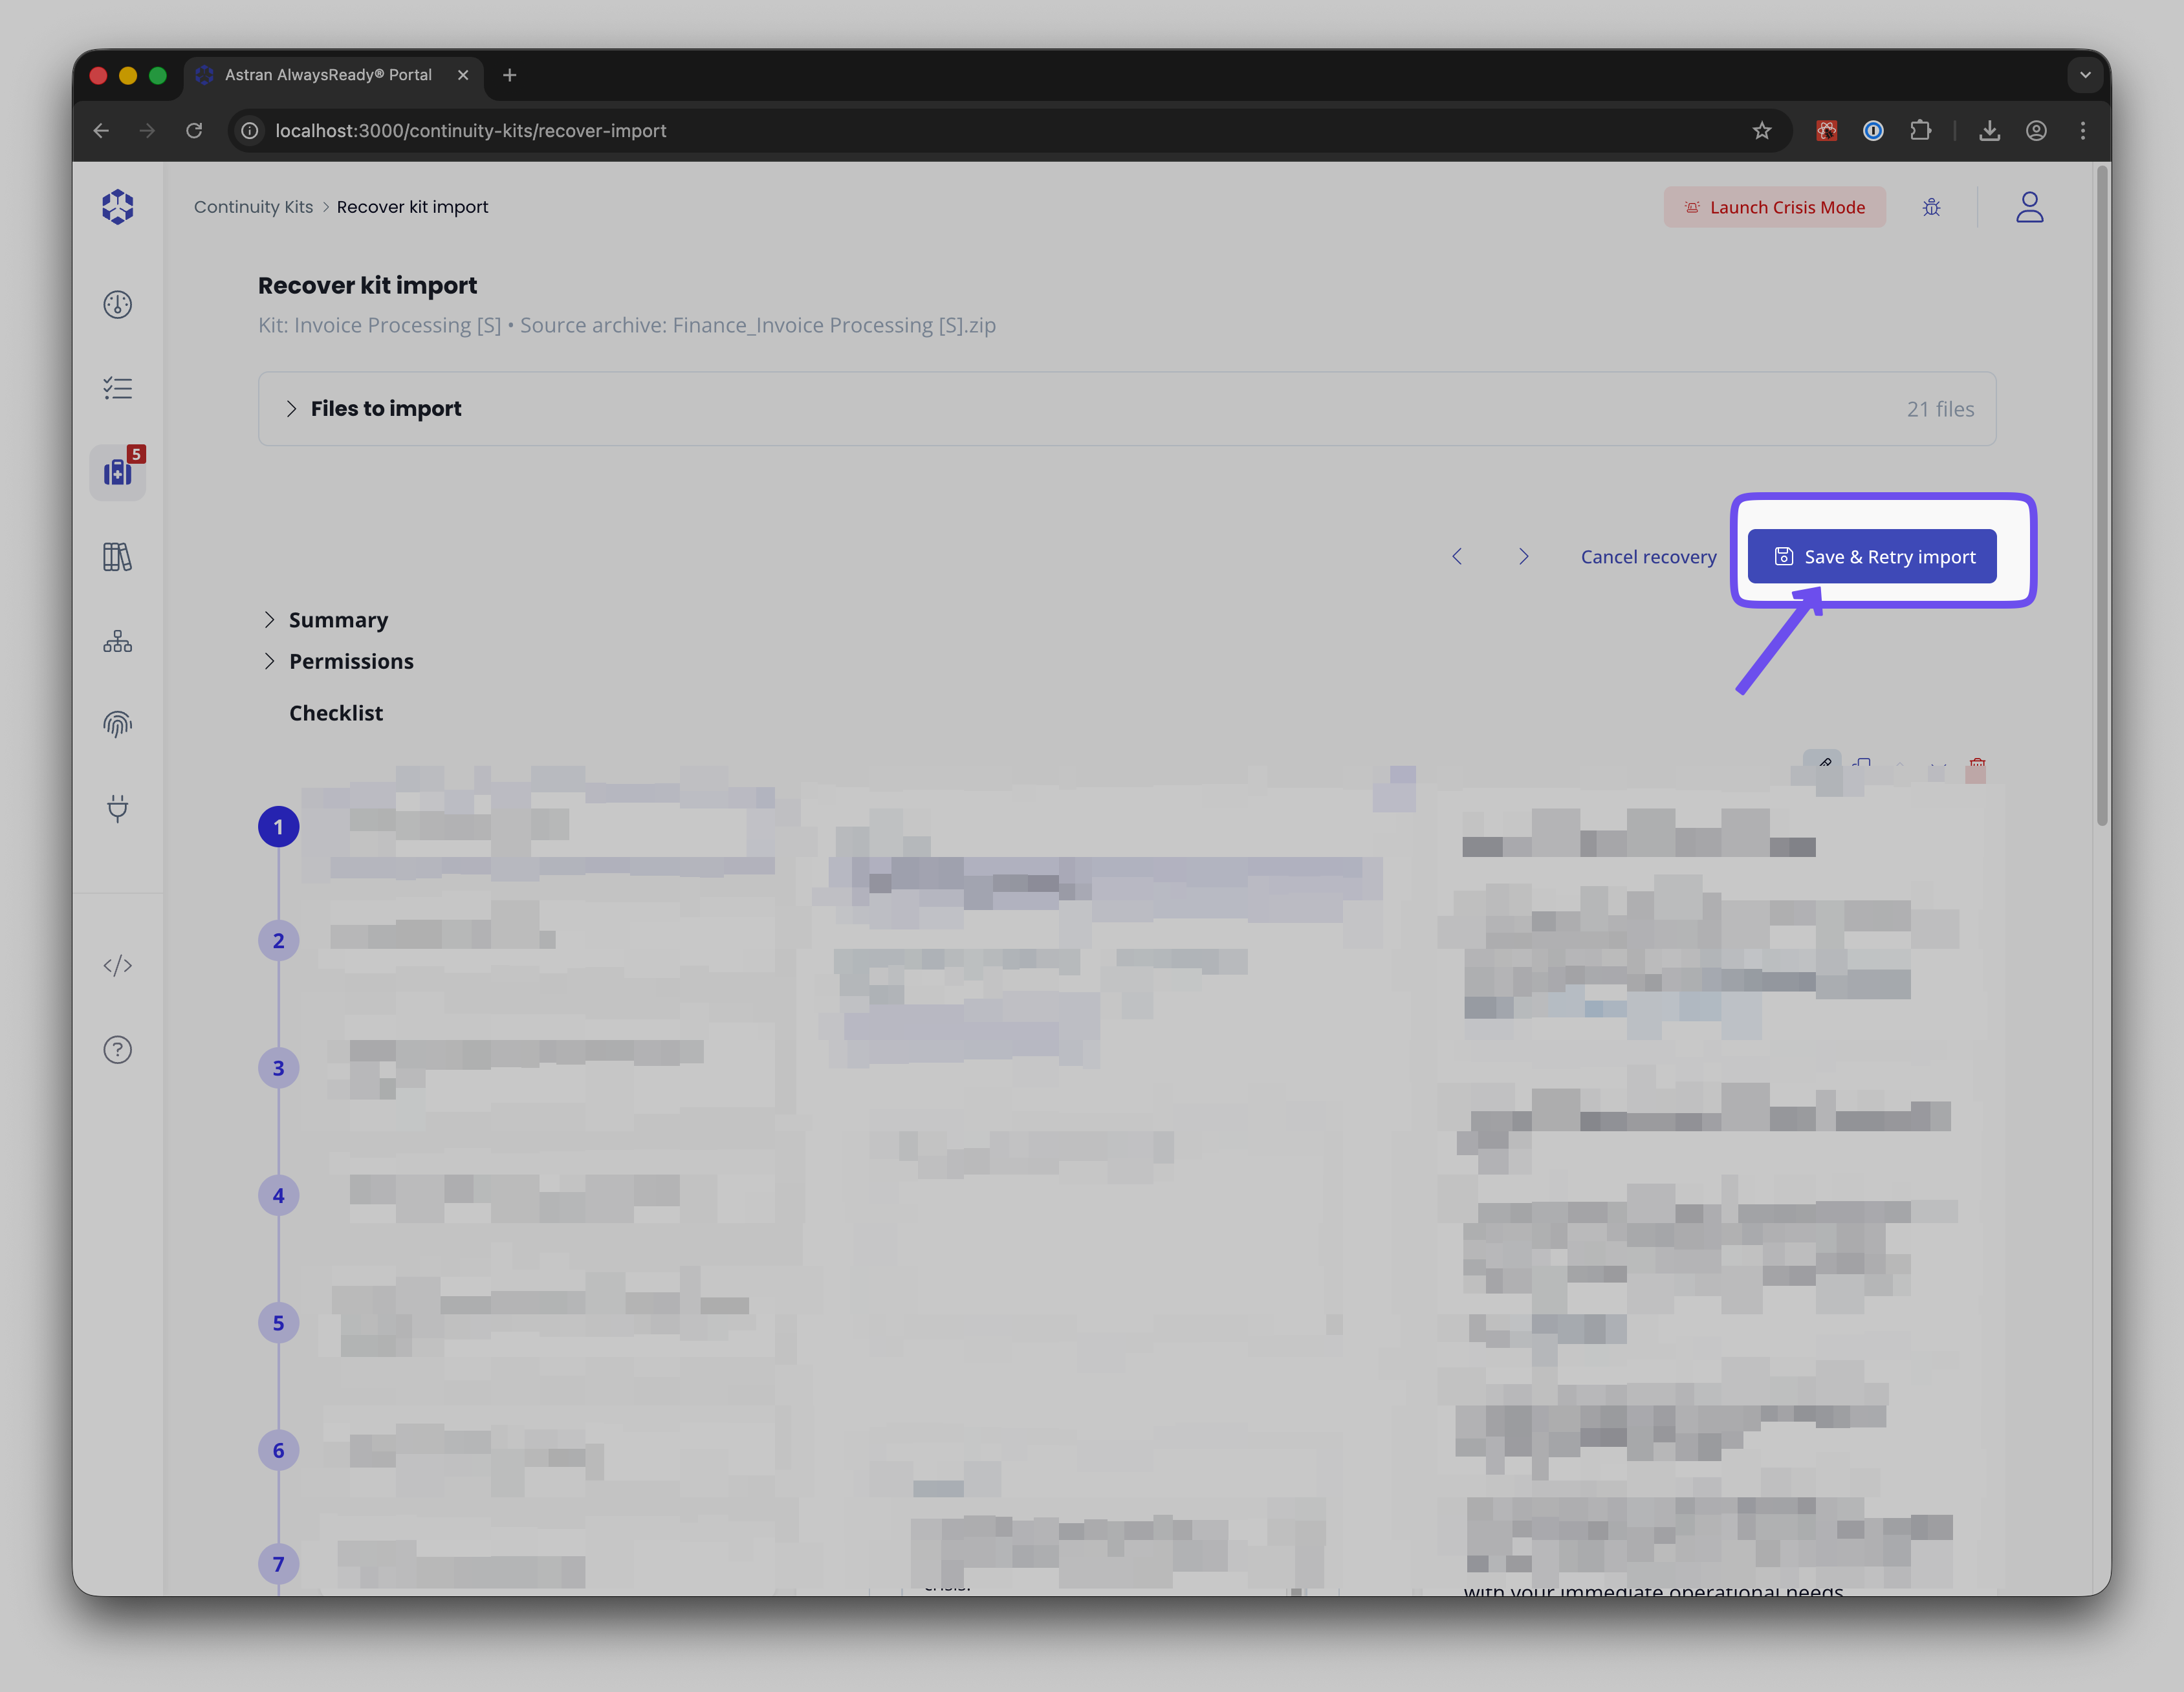The image size is (2184, 1692).
Task: Open the library books sidebar icon
Action: click(118, 557)
